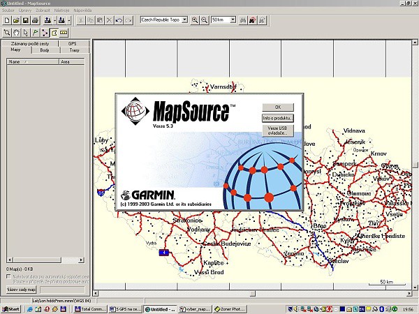Screen dimensions: 419x314
Task: Click the Save toolbar icon
Action: (x=26, y=20)
